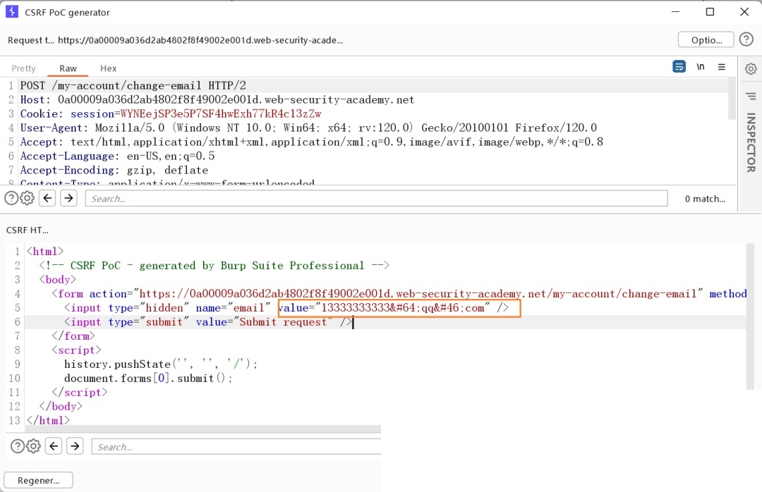762x492 pixels.
Task: Open search settings gear in request search bar
Action: coord(28,198)
